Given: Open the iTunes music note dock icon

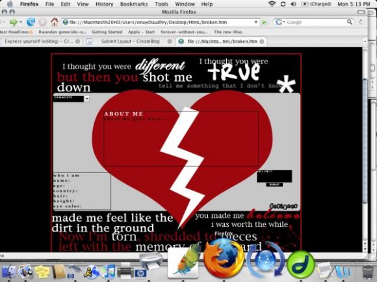Looking at the screenshot, I should [x=109, y=272].
